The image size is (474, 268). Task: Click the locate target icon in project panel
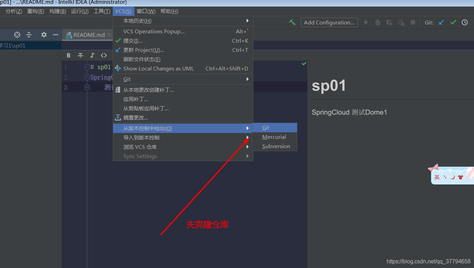(17, 35)
